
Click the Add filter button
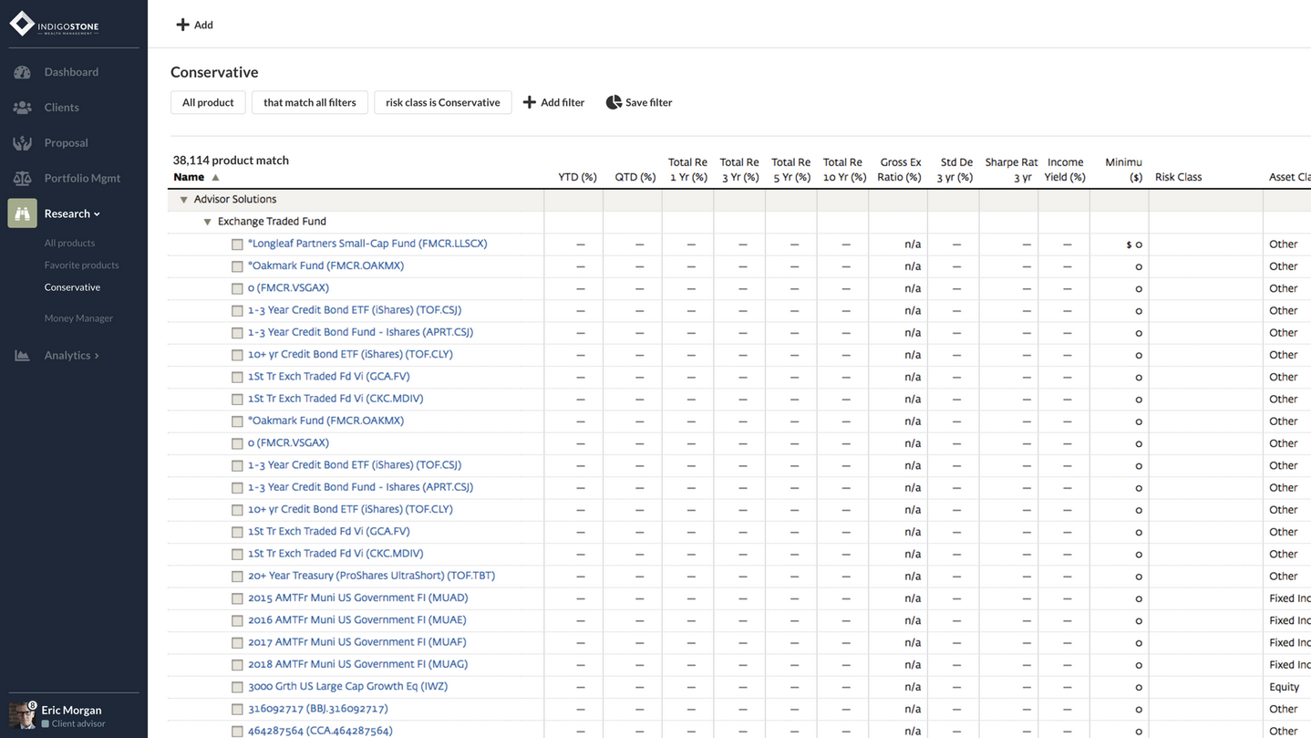point(553,102)
